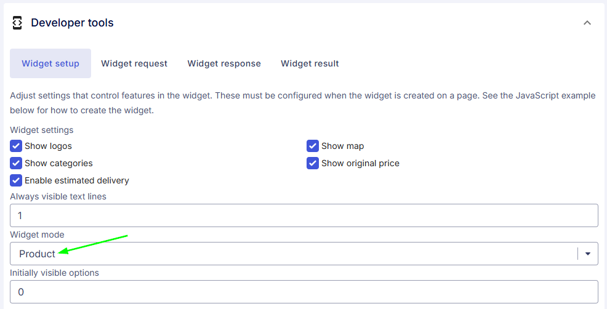Click the Developer tools code icon
The image size is (607, 309).
tap(17, 23)
